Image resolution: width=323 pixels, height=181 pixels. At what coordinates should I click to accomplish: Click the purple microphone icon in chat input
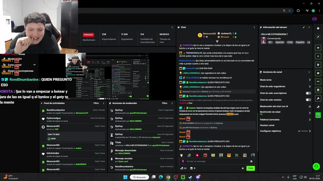(x=183, y=161)
